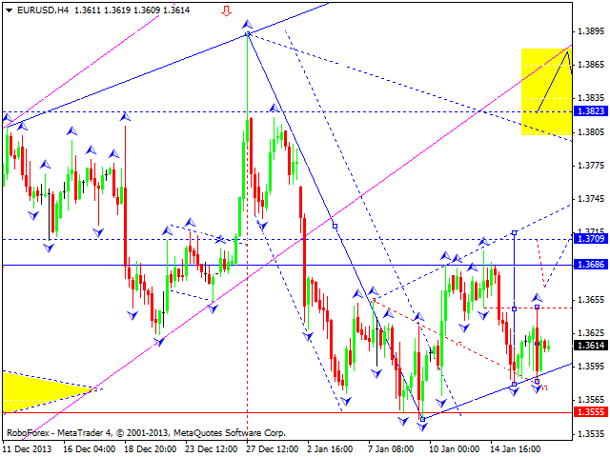This screenshot has height=457, width=610.
Task: Click the black current price label 1.3614
Action: [x=591, y=345]
